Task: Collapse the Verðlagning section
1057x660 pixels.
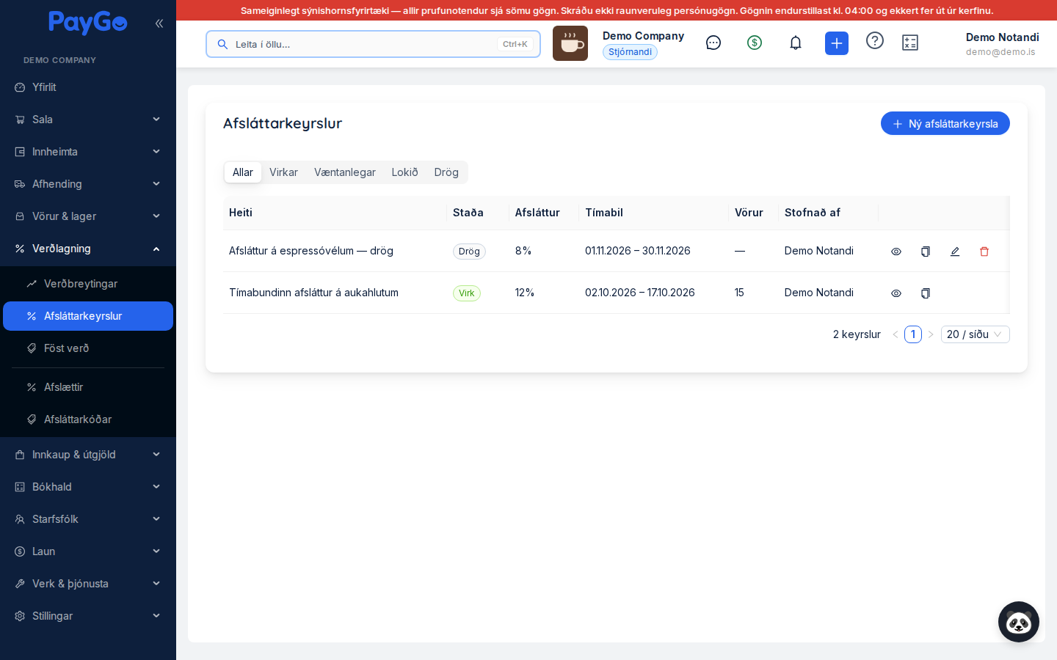Action: 88,249
